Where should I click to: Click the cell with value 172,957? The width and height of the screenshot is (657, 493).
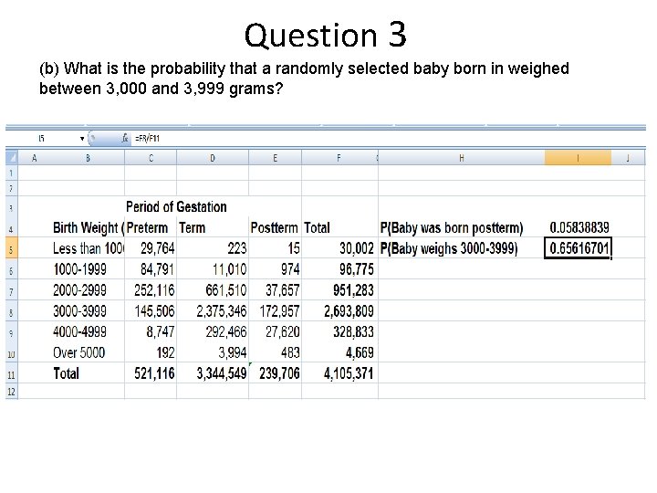275,311
